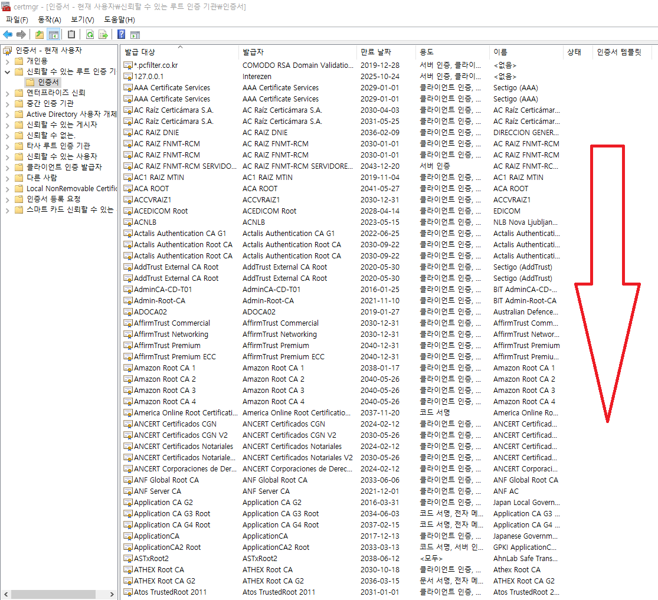Click the Up one level folder icon
The height and width of the screenshot is (600, 658).
(40, 34)
